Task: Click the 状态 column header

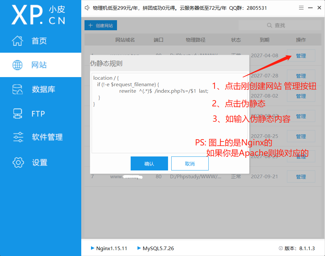Action: pos(236,40)
